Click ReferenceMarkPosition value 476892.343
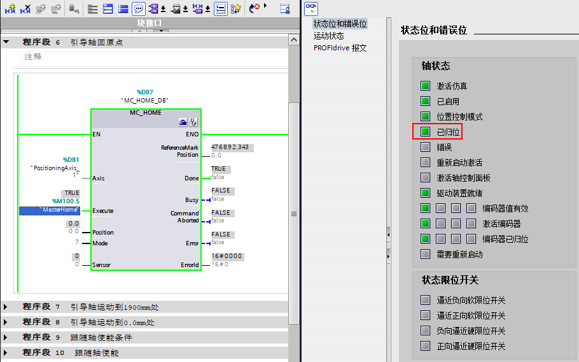This screenshot has height=362, width=579. click(x=232, y=147)
